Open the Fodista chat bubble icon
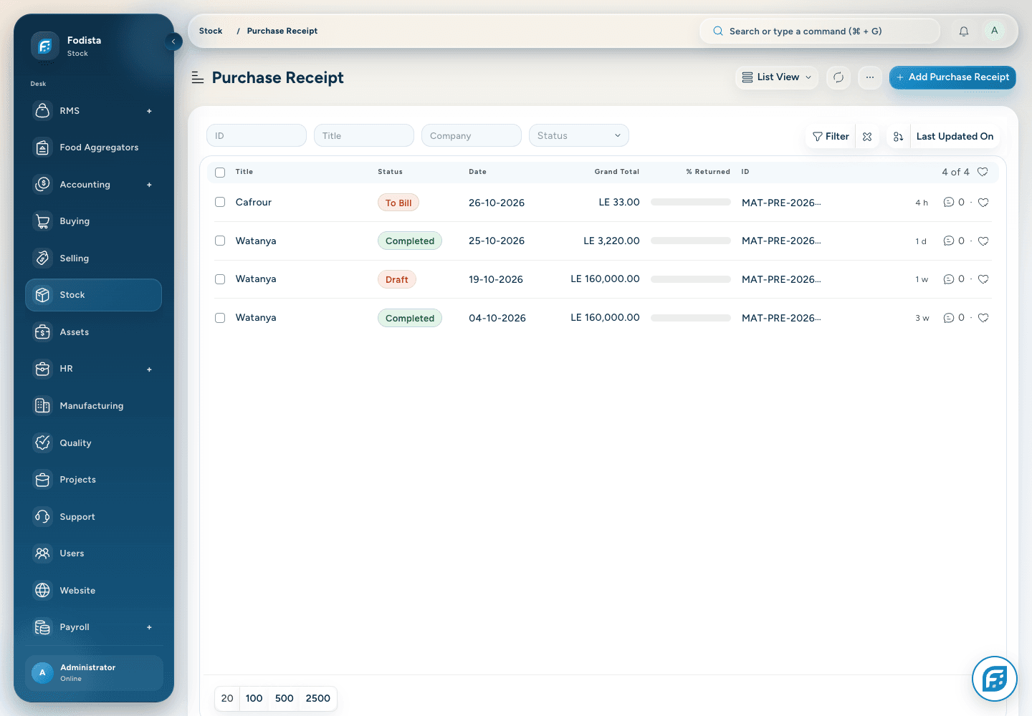Screen dimensions: 1032x716 pos(995,679)
